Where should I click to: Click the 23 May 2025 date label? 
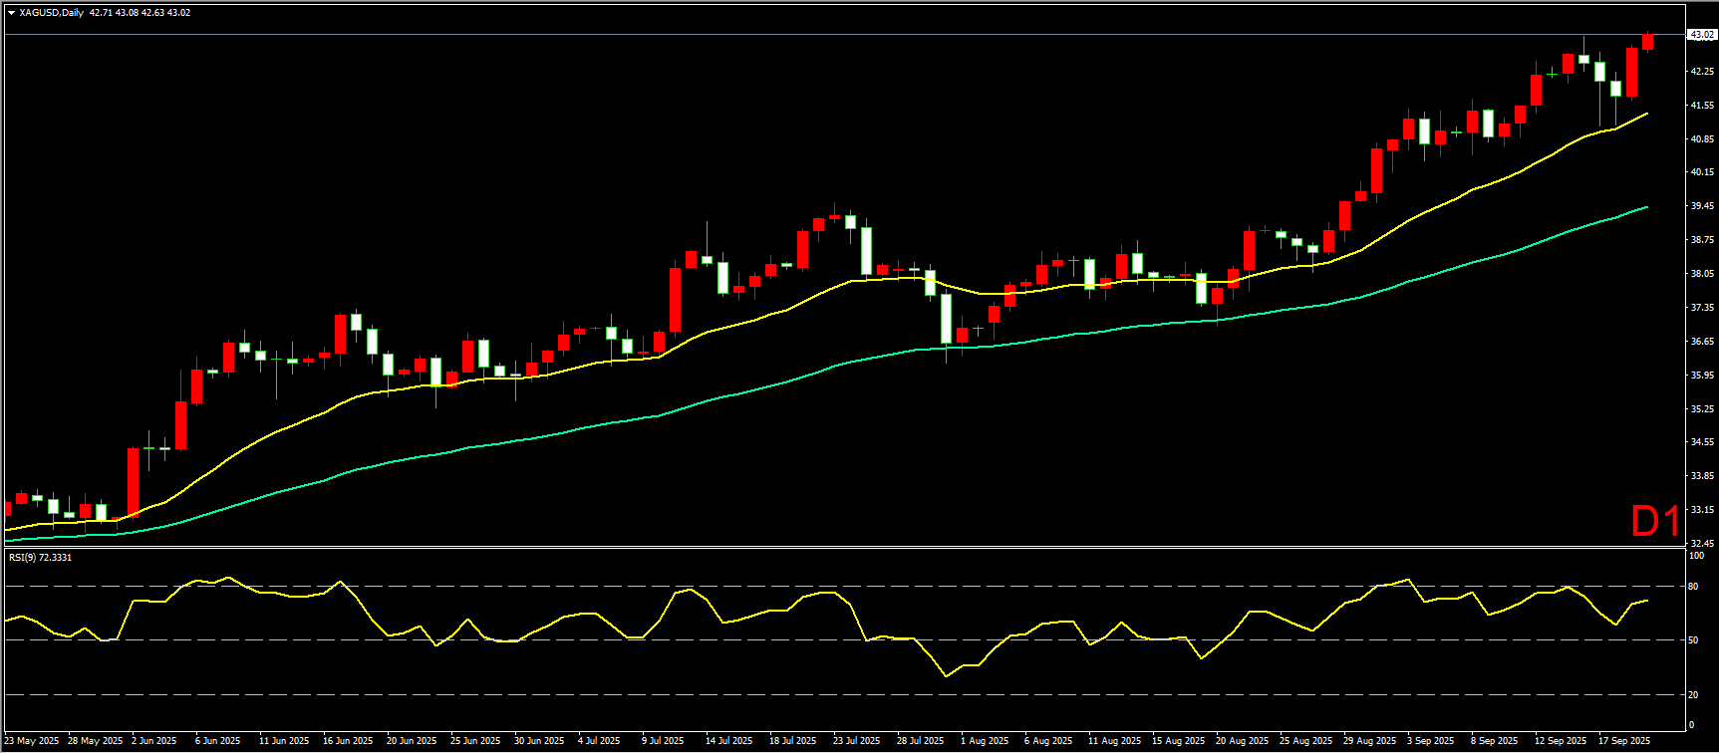[31, 741]
